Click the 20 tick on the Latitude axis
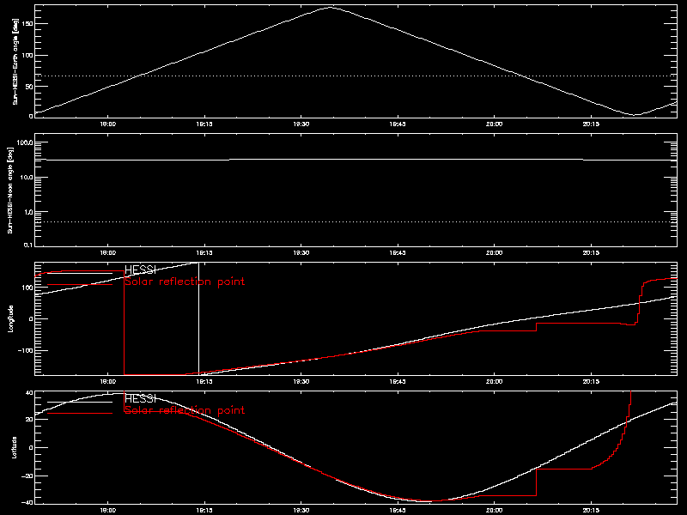Image resolution: width=687 pixels, height=515 pixels. point(29,420)
